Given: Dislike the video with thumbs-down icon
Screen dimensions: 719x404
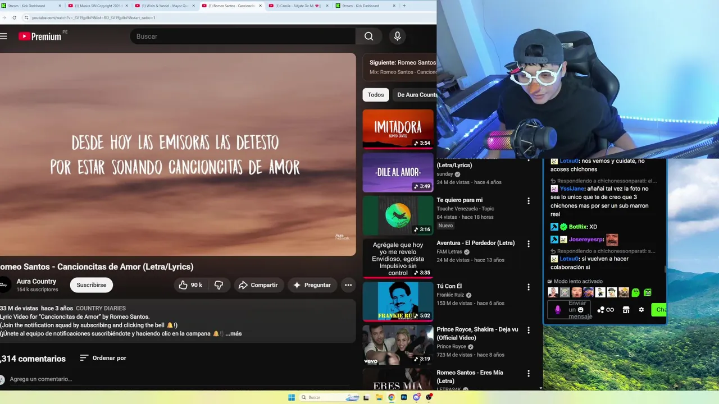Looking at the screenshot, I should (x=219, y=285).
